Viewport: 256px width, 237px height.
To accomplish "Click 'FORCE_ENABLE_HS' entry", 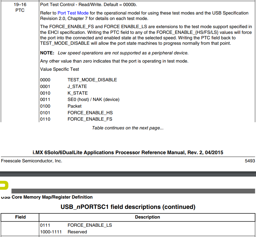I will (90, 113).
